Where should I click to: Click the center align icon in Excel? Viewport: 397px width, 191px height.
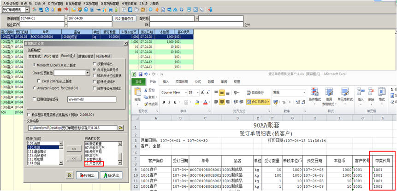(x=222, y=102)
